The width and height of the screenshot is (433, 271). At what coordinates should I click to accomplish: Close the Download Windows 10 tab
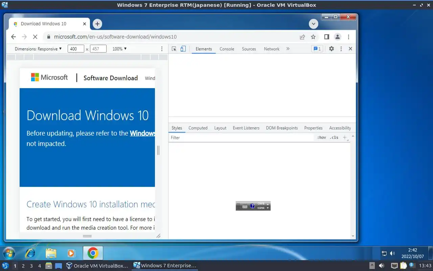pos(85,24)
